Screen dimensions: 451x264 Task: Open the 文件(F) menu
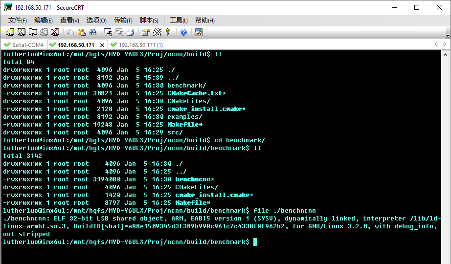coord(17,21)
